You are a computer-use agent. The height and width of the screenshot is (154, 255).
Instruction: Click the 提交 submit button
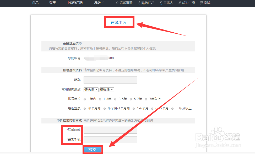[92, 150]
